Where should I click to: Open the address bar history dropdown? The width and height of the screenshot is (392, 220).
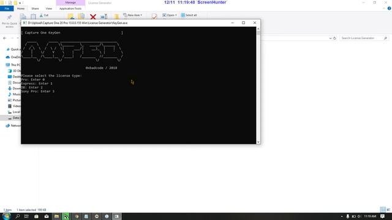(x=331, y=38)
